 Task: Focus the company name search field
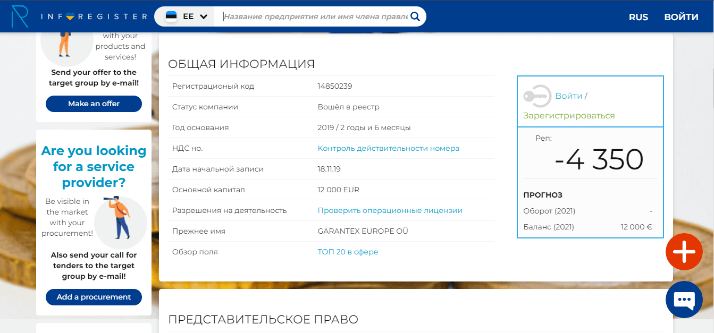315,16
